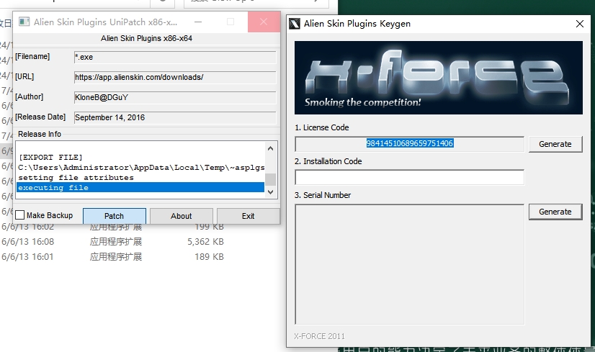Select the file row dated 6/6/13 16:01
595x352 pixels.
[x=112, y=257]
